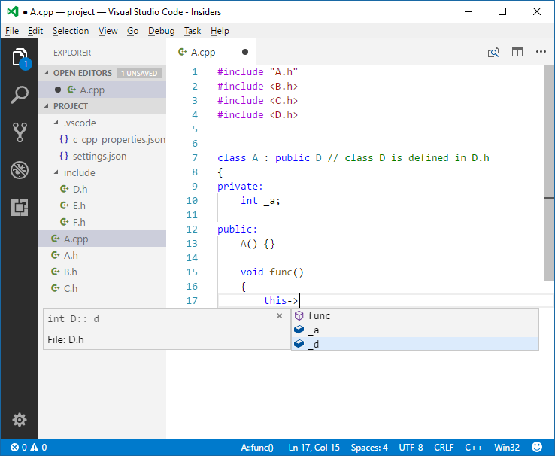Collapse the .vscode folder
Viewport: 555px width, 456px height.
click(x=79, y=123)
